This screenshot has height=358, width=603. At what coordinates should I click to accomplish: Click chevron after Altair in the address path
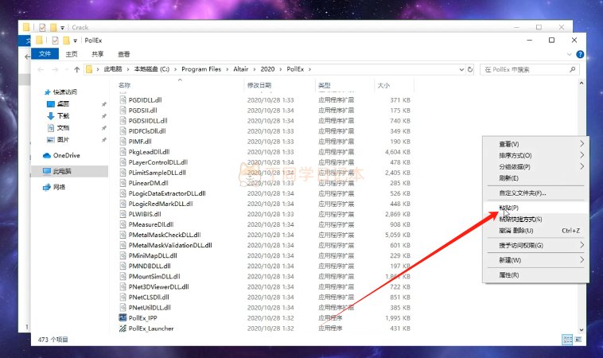(255, 69)
